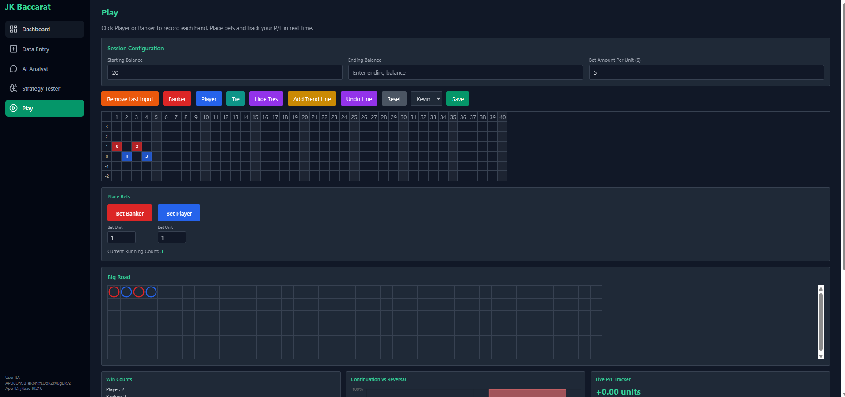Go to Data Entry section

point(45,49)
